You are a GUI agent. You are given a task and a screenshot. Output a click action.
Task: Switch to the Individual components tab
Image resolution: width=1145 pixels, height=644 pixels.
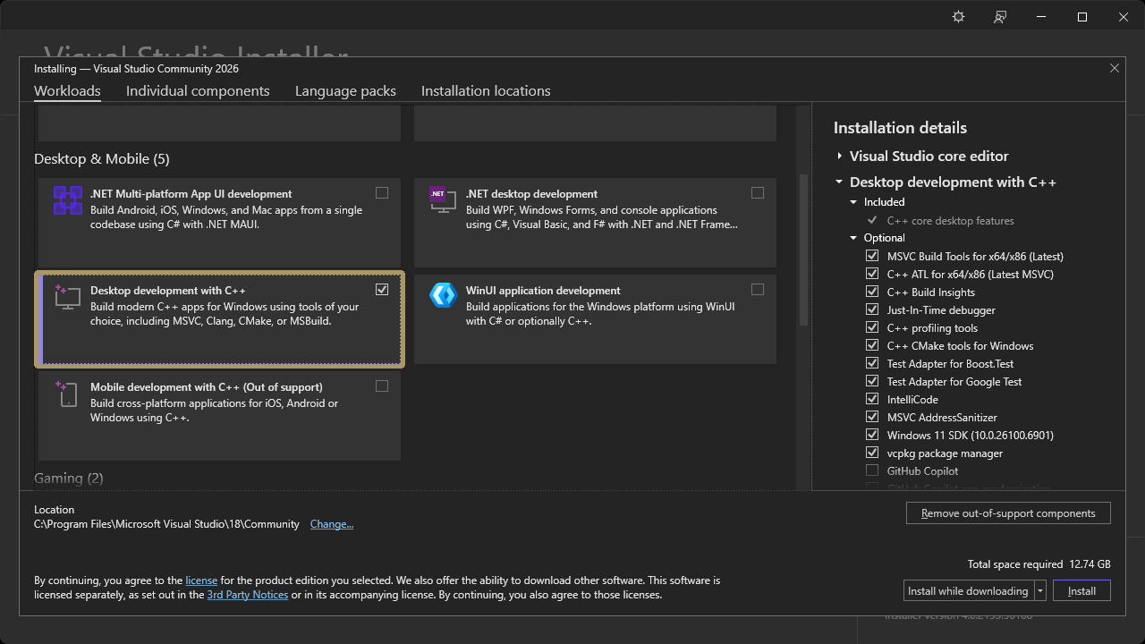198,90
